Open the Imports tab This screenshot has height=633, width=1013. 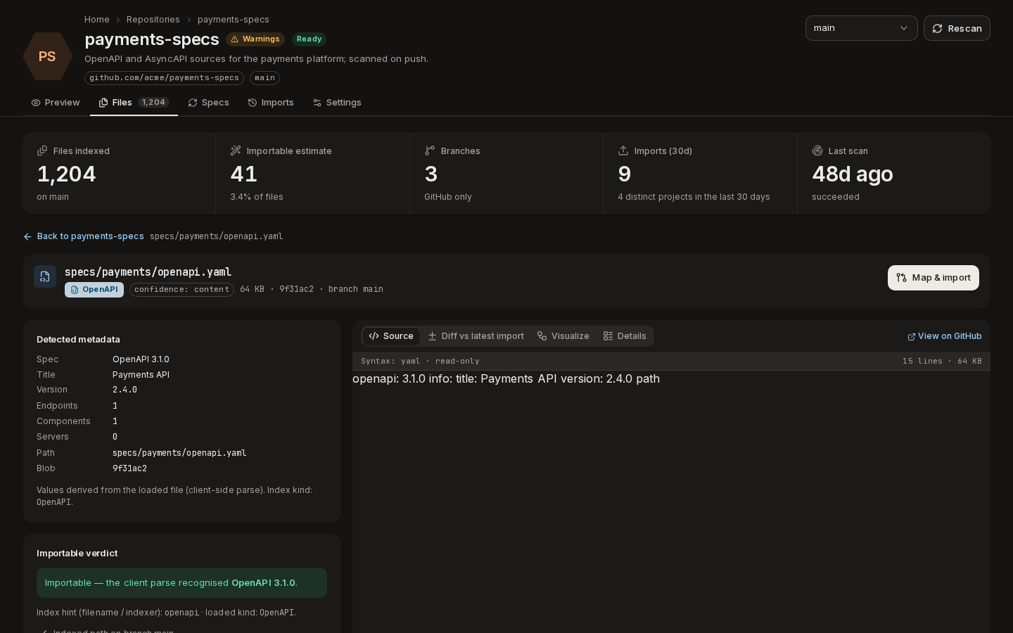271,103
